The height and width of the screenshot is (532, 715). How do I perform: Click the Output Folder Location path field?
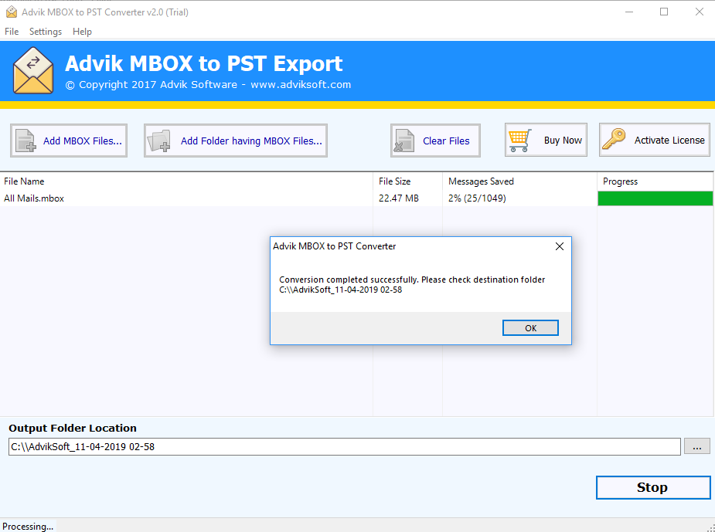pos(344,446)
